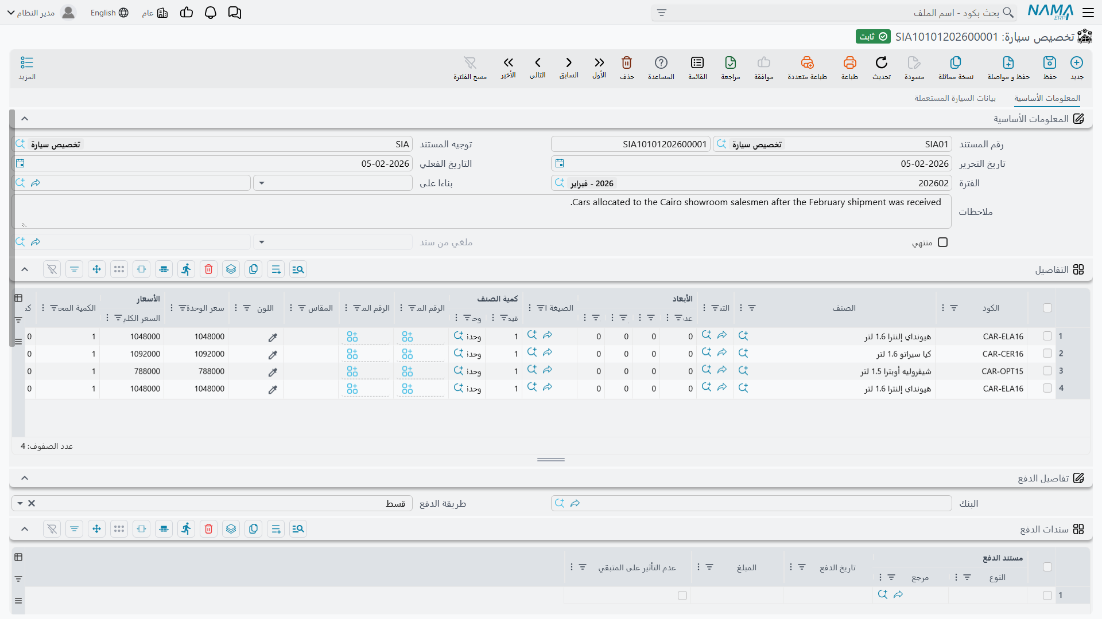Collapse the تفاصيل الدفع section
This screenshot has width=1102, height=619.
[x=25, y=478]
